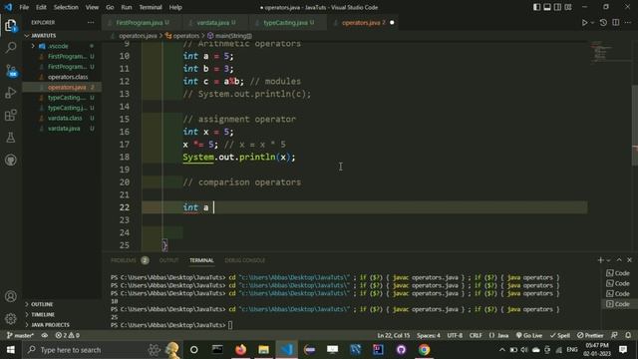The image size is (638, 359).
Task: Open Source Control view in activity bar
Action: [11, 71]
